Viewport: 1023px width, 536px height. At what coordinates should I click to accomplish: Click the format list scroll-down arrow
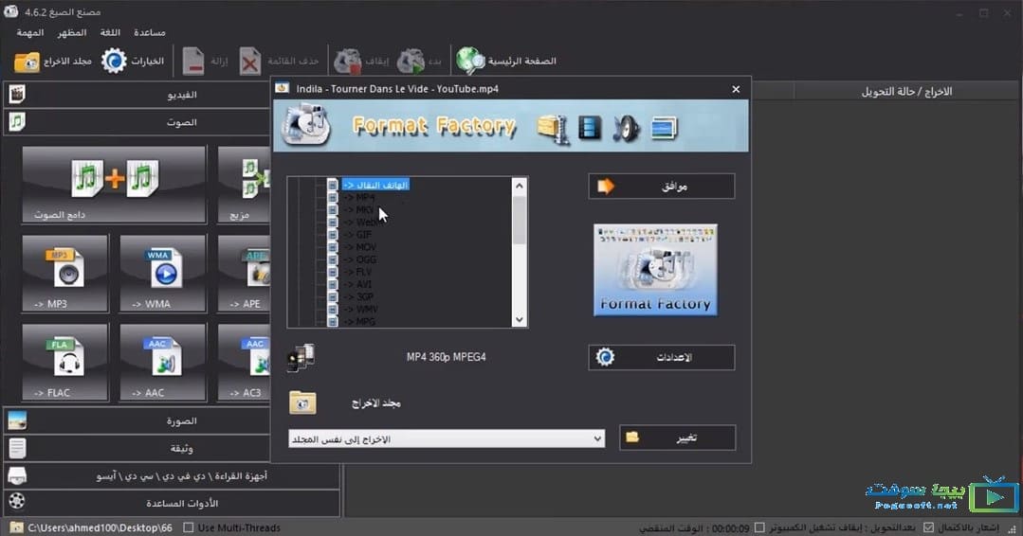click(520, 320)
